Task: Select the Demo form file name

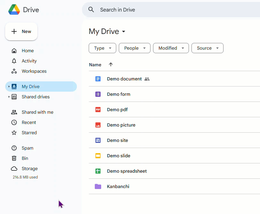Action: [x=118, y=94]
